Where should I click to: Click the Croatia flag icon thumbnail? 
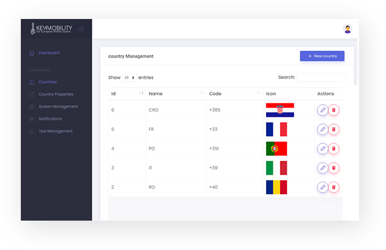280,110
